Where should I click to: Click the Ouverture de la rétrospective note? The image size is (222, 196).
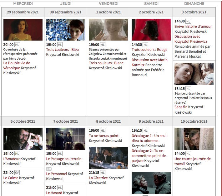point(20,54)
